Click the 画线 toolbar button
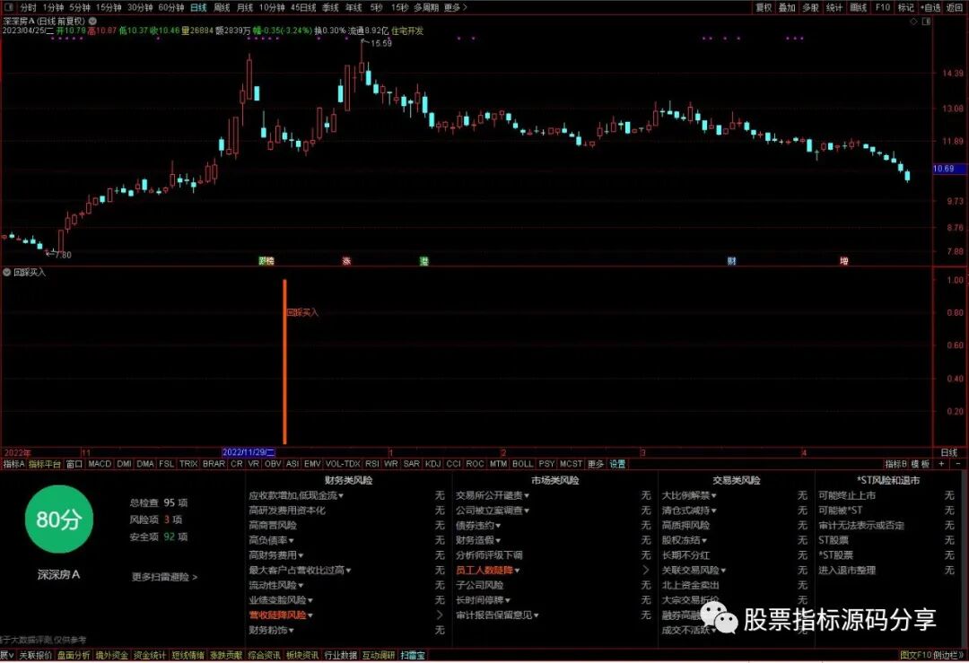Screen dimensions: 969x663 click(859, 7)
